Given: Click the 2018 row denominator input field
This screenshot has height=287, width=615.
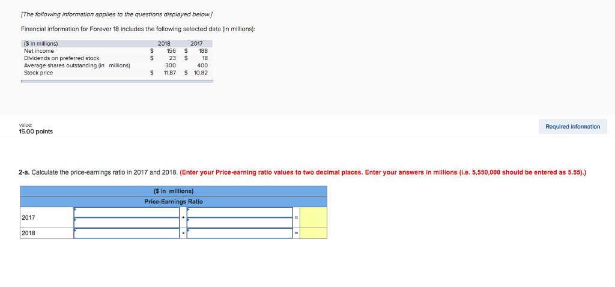Looking at the screenshot, I should (x=240, y=233).
